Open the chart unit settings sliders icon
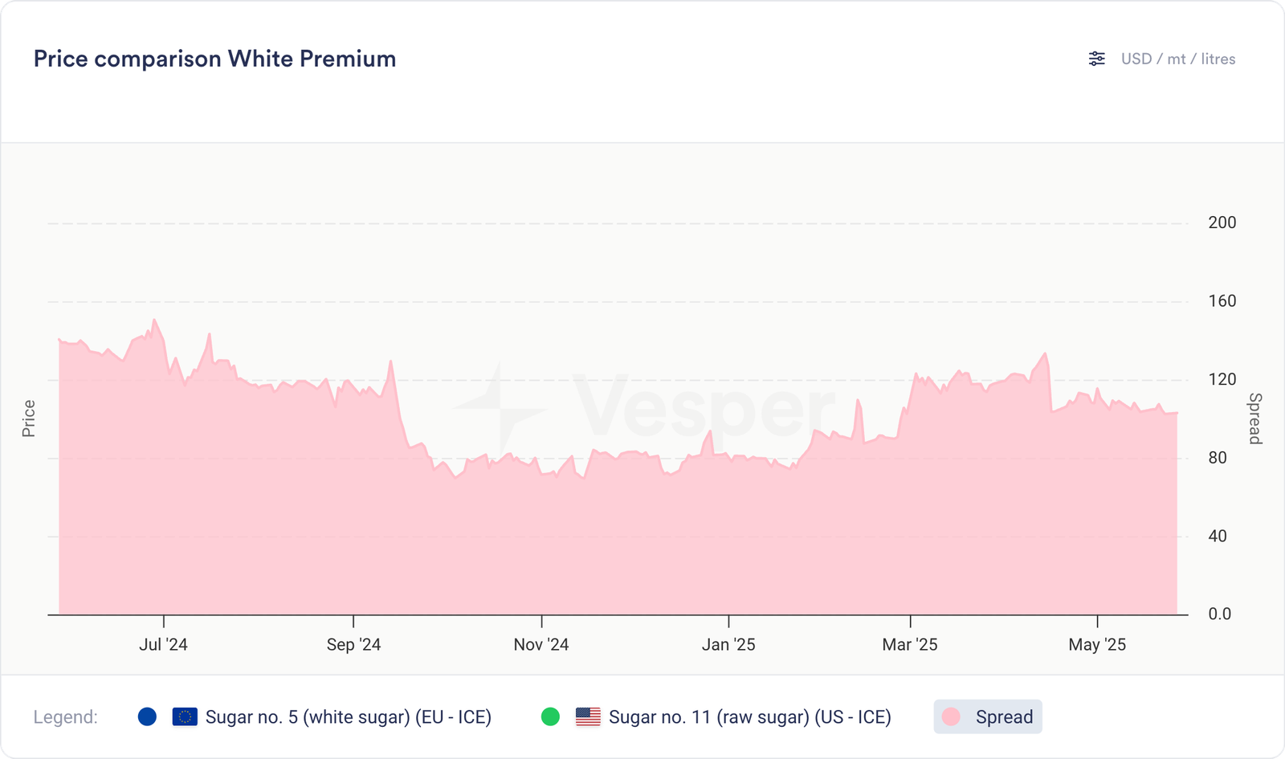The height and width of the screenshot is (759, 1285). [1096, 59]
